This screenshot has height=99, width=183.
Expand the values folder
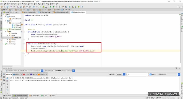[x=8, y=42]
